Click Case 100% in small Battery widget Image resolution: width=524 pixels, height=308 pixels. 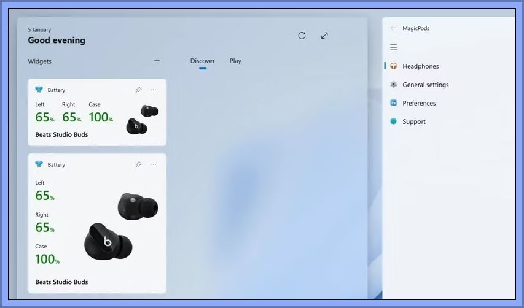click(101, 113)
